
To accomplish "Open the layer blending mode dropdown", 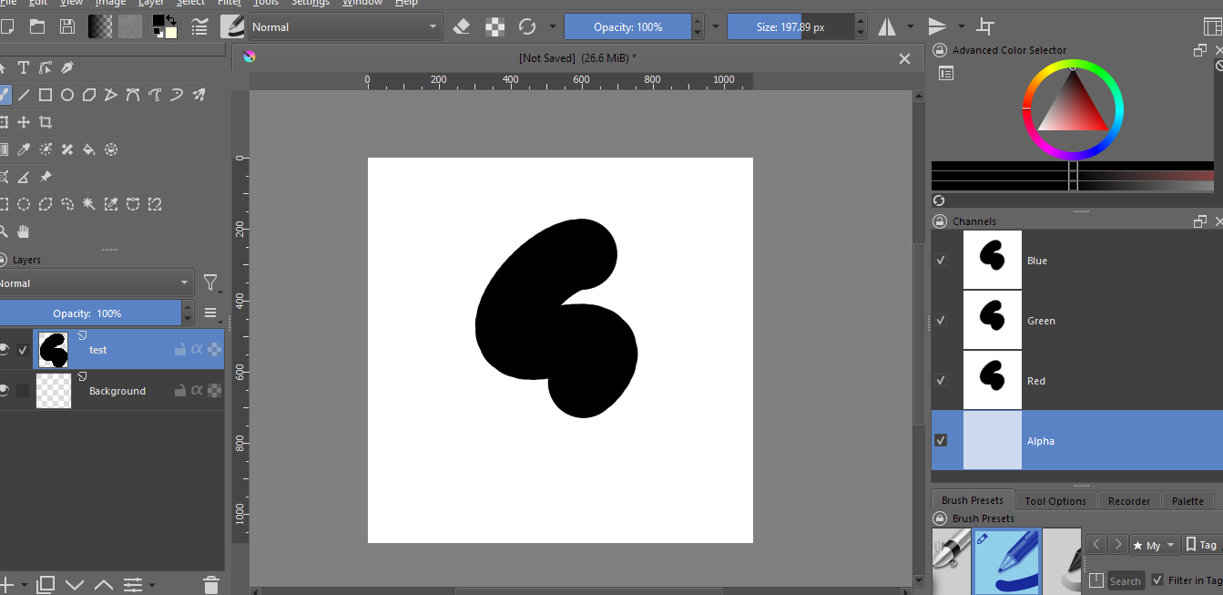I will (x=96, y=283).
